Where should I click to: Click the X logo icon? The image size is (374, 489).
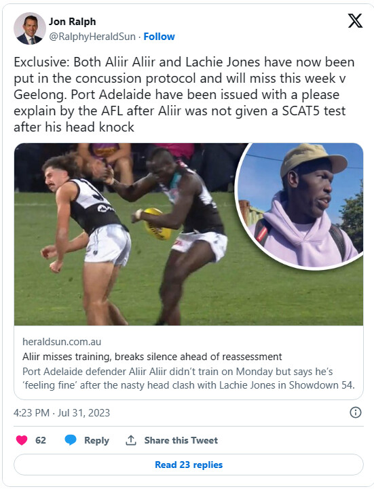(355, 21)
